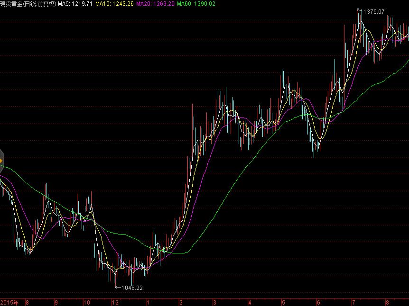
Task: Click the month 6 marker on time axis
Action: pos(318,303)
